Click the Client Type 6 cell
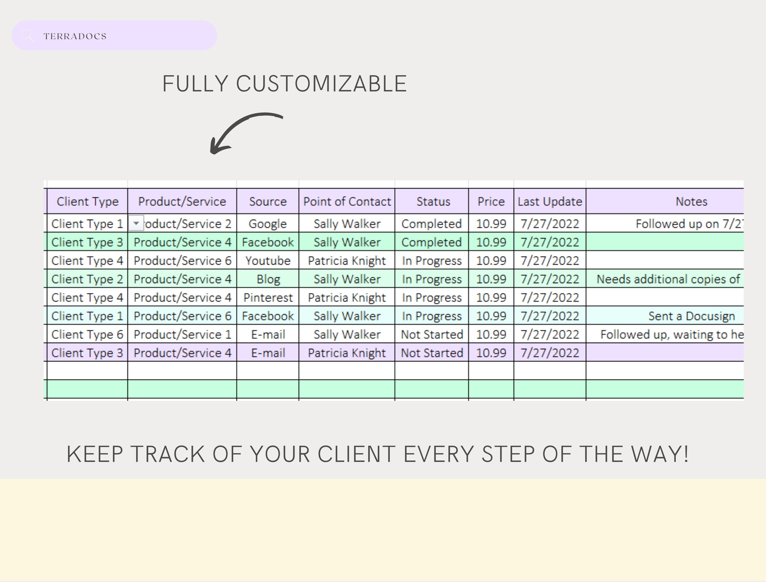 point(87,334)
